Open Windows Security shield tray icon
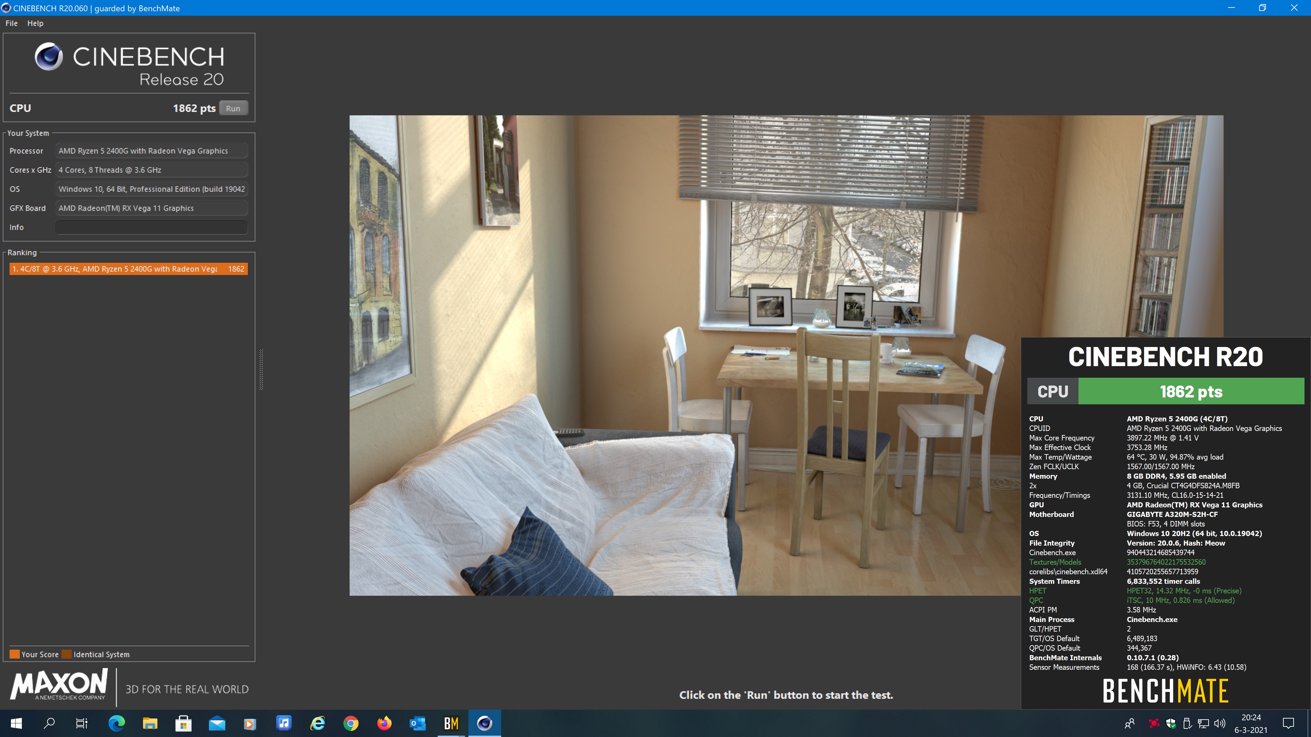1311x737 pixels. coord(1171,723)
